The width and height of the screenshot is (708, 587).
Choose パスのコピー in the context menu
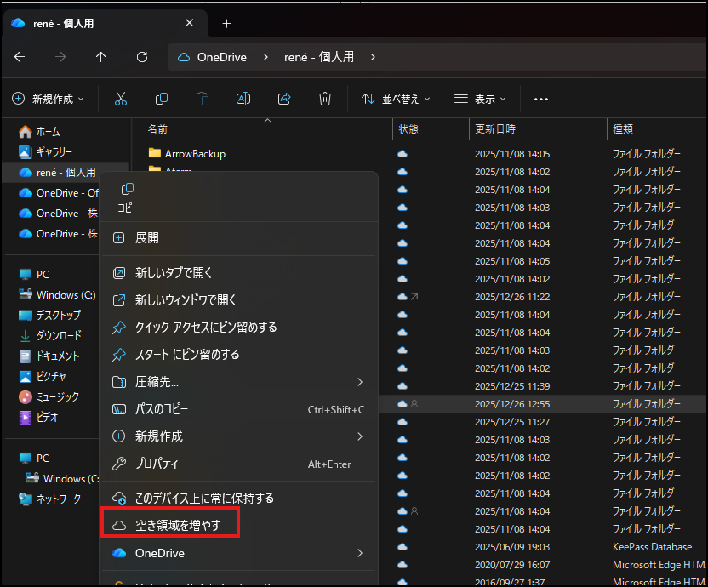(x=238, y=409)
